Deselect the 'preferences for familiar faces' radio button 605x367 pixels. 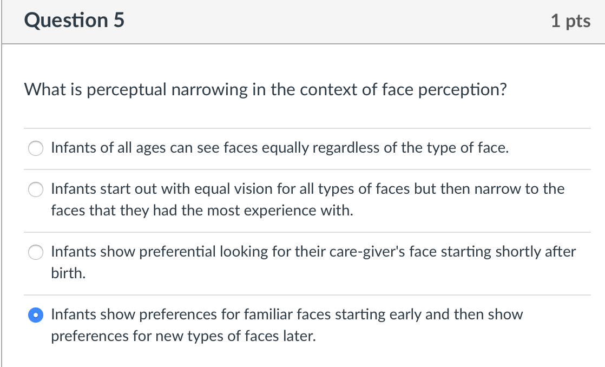click(35, 314)
